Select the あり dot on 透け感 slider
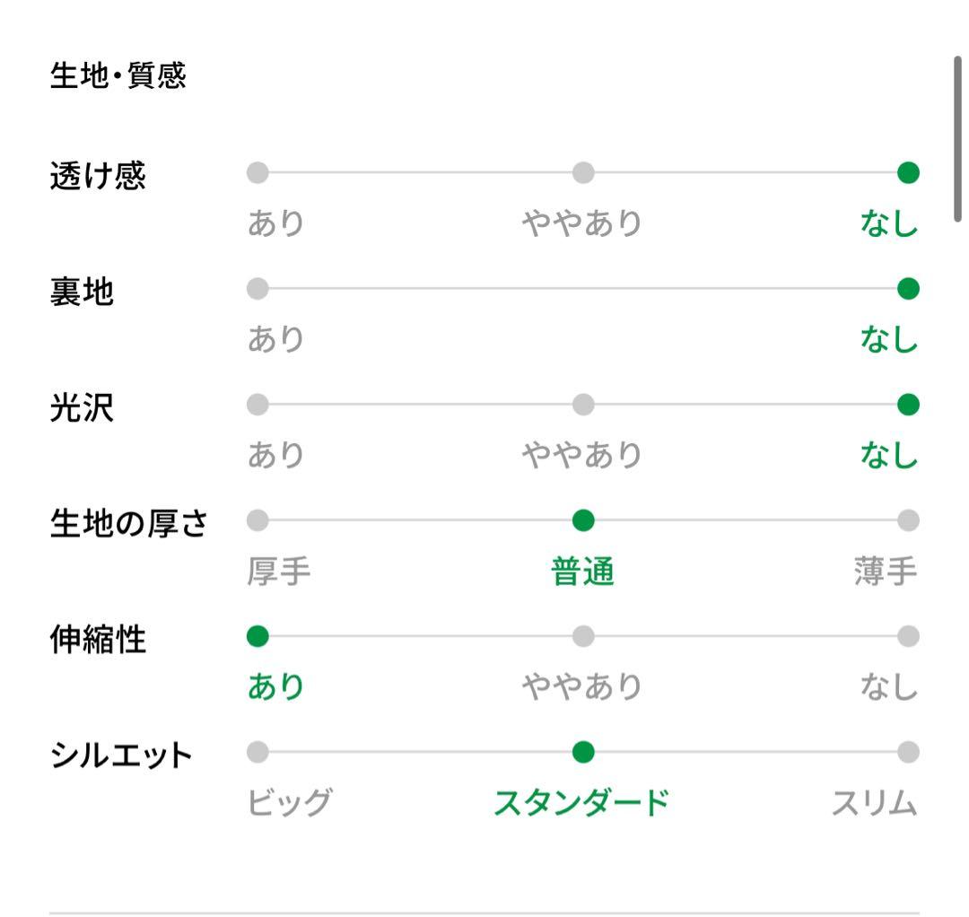 tap(258, 173)
